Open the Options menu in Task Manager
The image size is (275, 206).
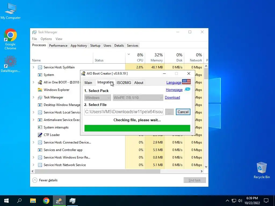pos(46,39)
